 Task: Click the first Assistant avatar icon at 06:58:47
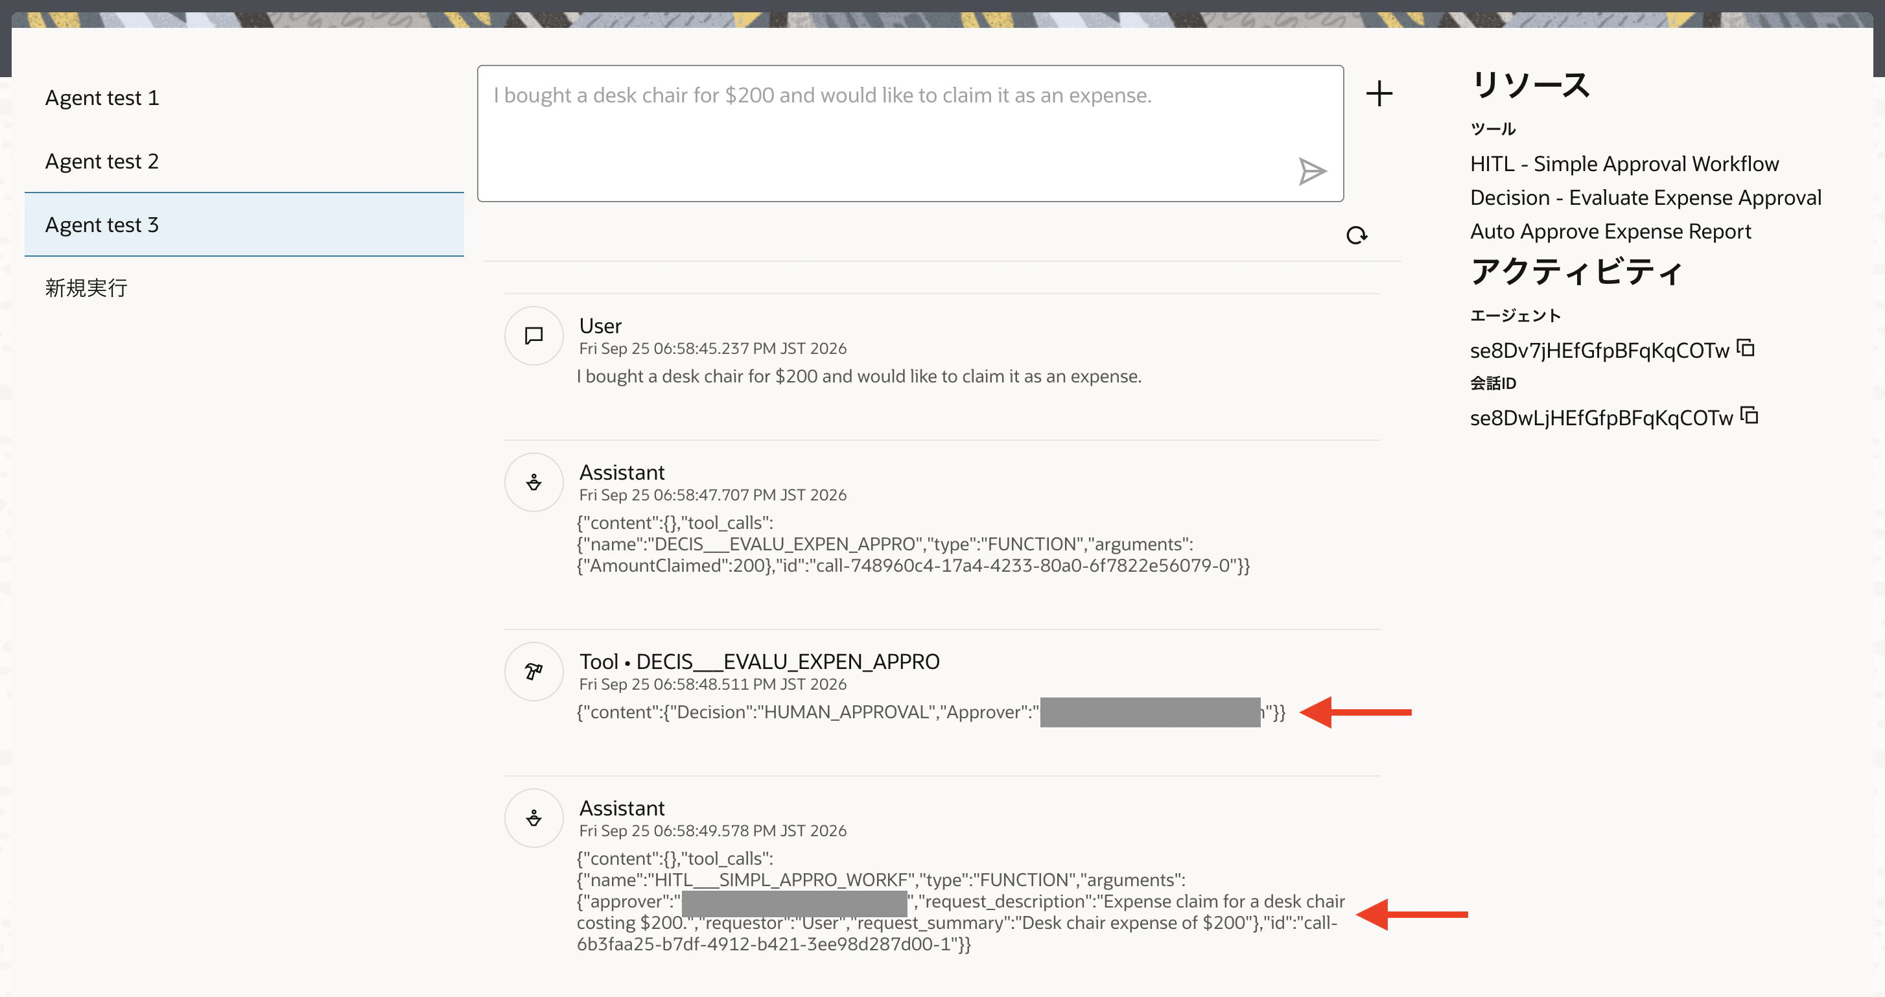point(533,482)
